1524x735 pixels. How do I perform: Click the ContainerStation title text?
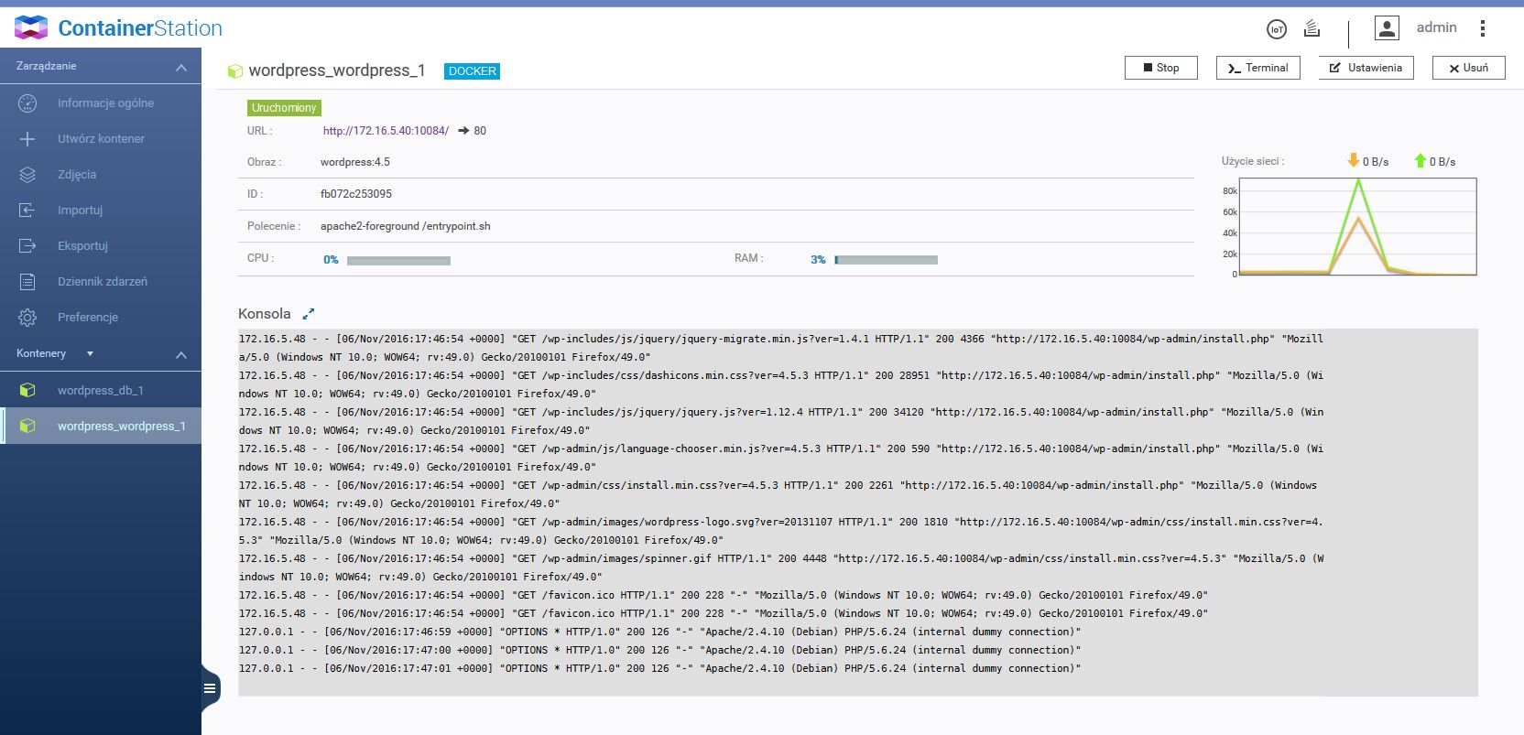tap(140, 28)
